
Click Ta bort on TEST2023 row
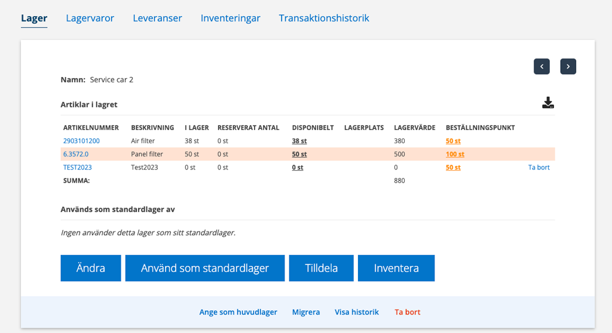pos(538,167)
